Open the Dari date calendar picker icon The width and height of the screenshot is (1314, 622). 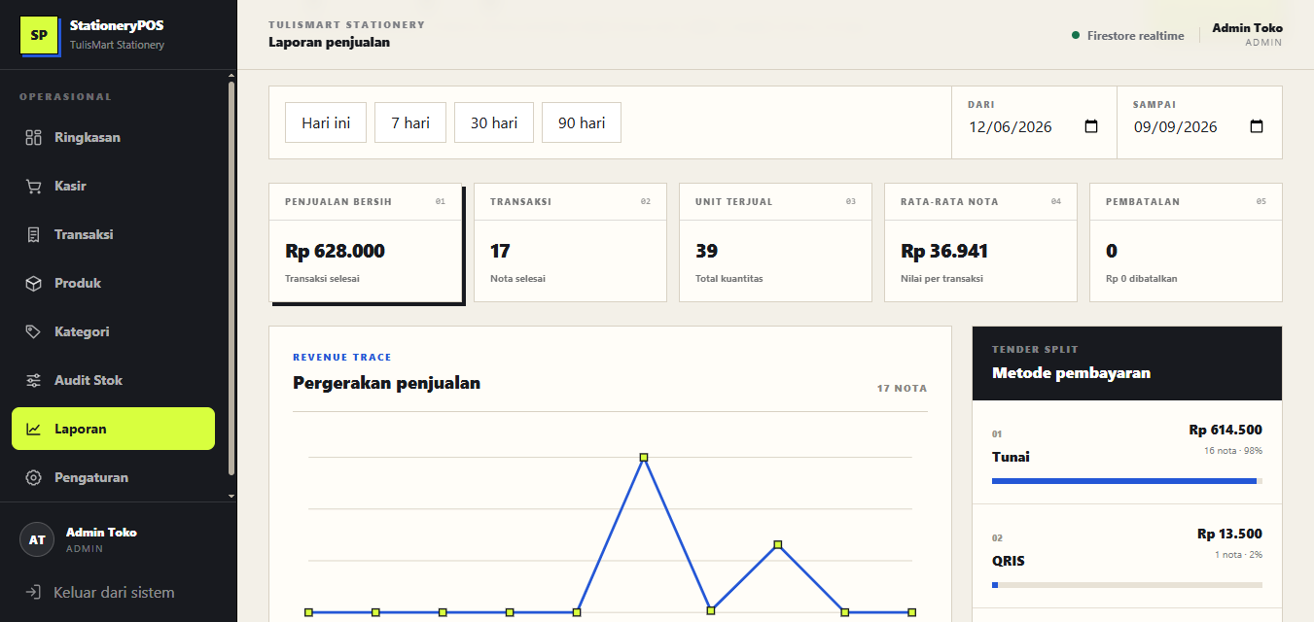coord(1091,126)
